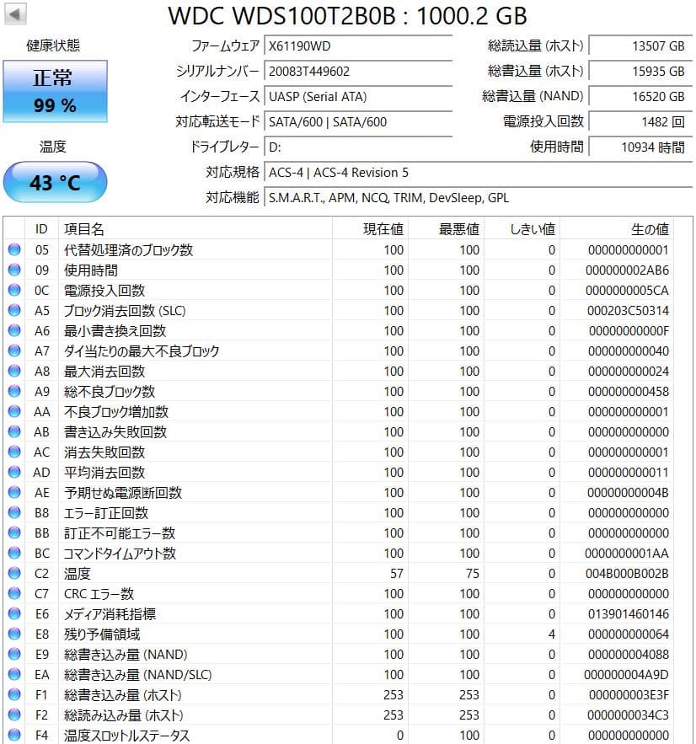Select the CRC エラー数 row name
696x744 pixels.
(x=99, y=593)
